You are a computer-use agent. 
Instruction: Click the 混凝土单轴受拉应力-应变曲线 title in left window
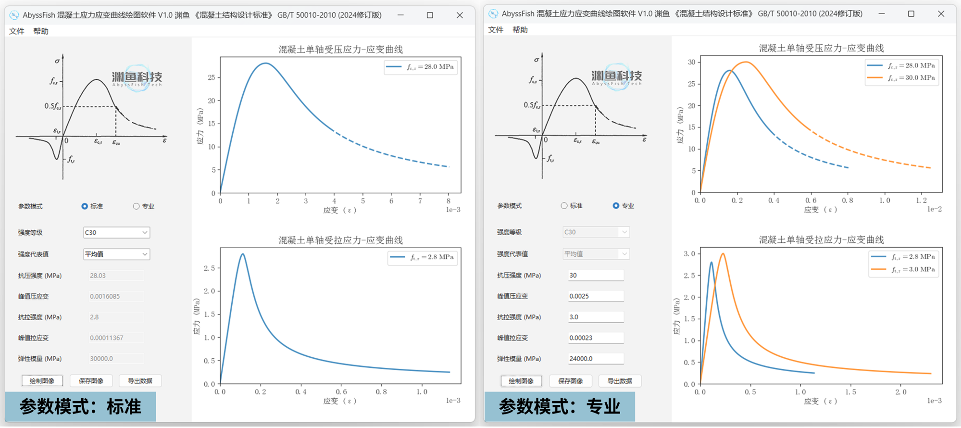coord(340,240)
